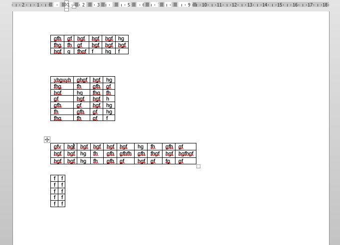
Task: Click the right indent triangle on ruler
Action: pos(74,6)
